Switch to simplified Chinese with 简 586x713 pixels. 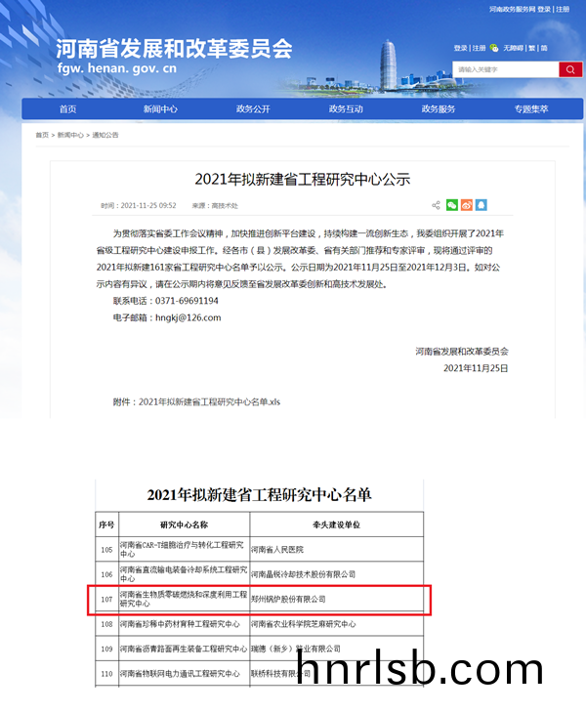pos(544,48)
